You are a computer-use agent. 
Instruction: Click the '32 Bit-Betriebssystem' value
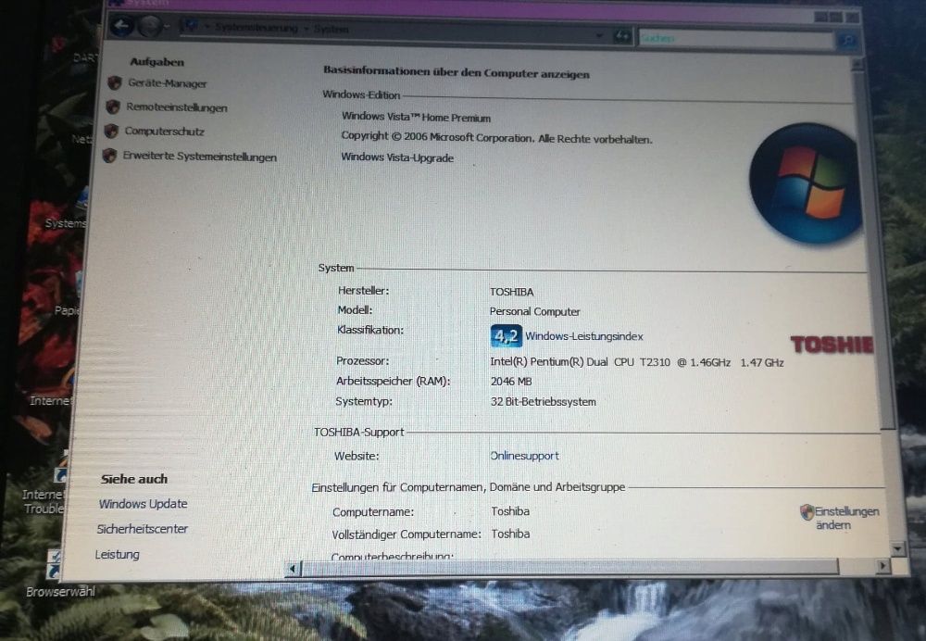[544, 402]
